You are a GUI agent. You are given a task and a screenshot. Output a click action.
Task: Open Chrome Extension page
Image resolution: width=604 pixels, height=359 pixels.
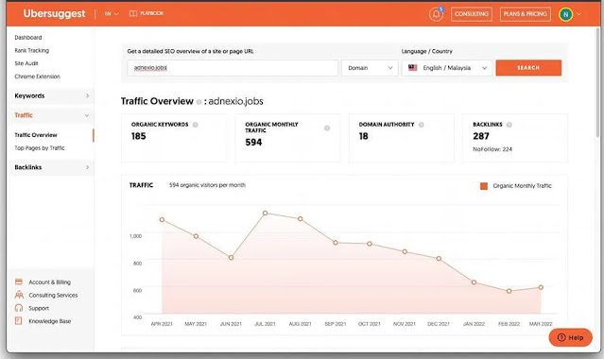point(38,77)
